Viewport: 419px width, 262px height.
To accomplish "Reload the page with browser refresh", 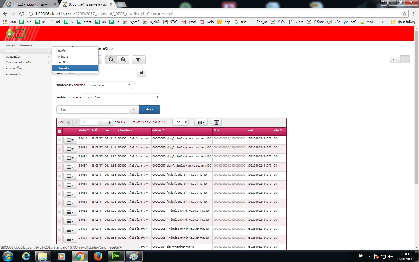I will tap(21, 14).
